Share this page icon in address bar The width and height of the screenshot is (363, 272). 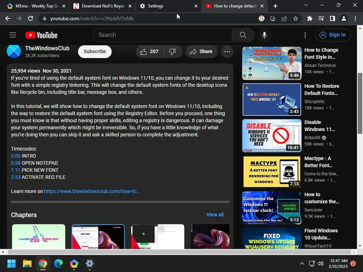pos(284,18)
